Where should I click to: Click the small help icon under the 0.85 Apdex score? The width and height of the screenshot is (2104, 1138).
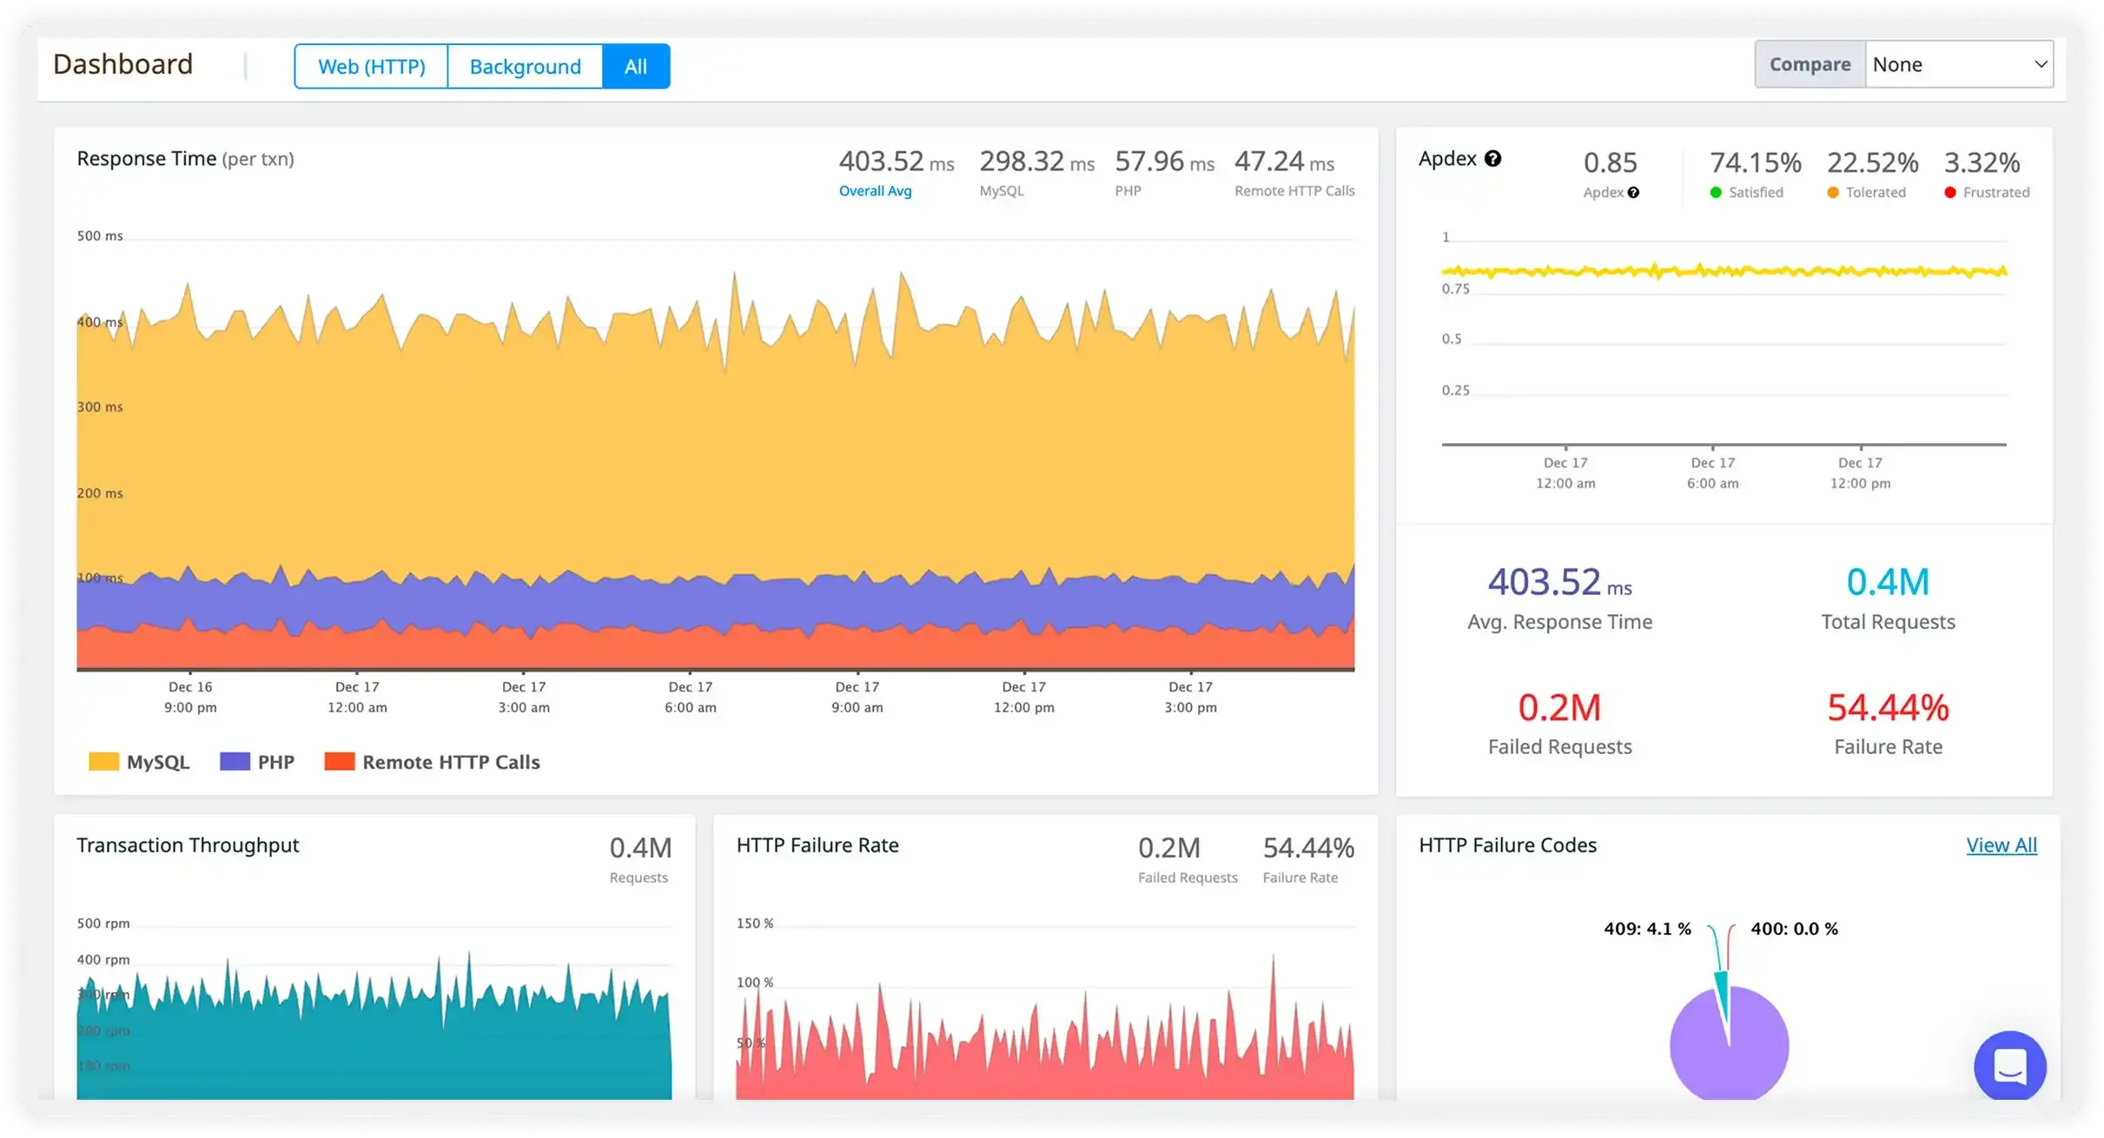(1633, 193)
